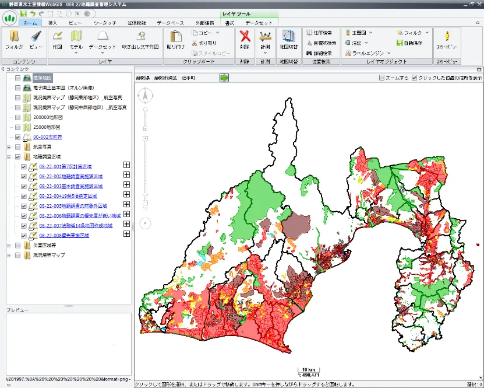The height and width of the screenshot is (388, 484).
Task: Open the コピー dropdown arrow
Action: pyautogui.click(x=218, y=33)
